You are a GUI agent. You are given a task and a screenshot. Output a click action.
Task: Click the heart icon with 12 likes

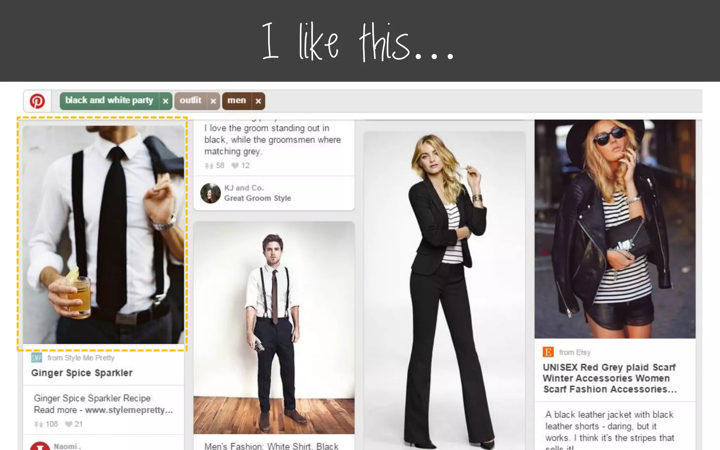[x=235, y=166]
